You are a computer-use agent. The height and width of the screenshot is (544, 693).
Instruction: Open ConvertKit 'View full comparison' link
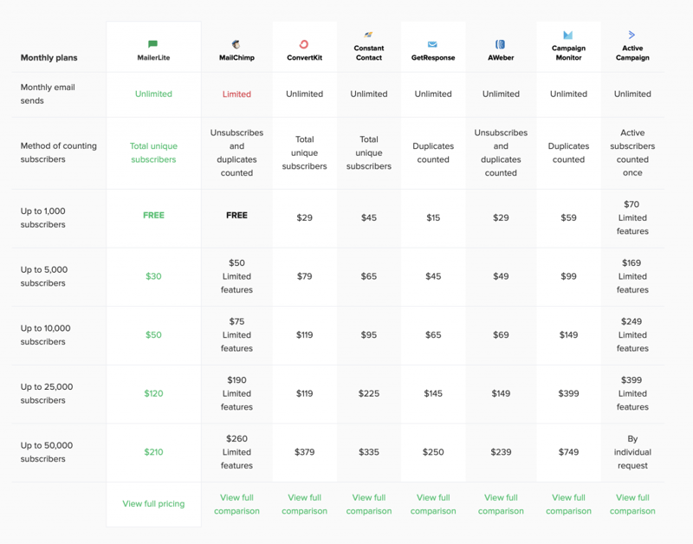click(305, 504)
